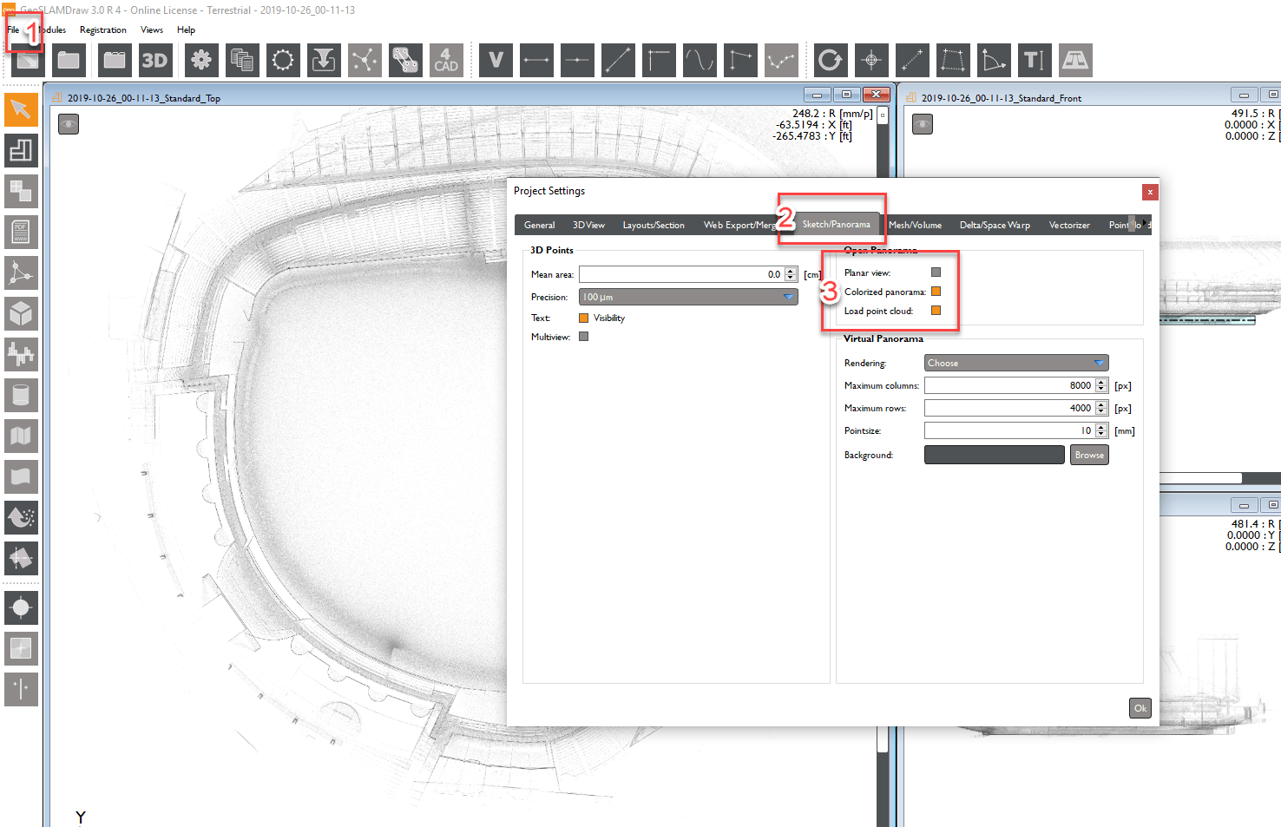Launch the 4 CAD export tool
The width and height of the screenshot is (1281, 827).
[446, 60]
